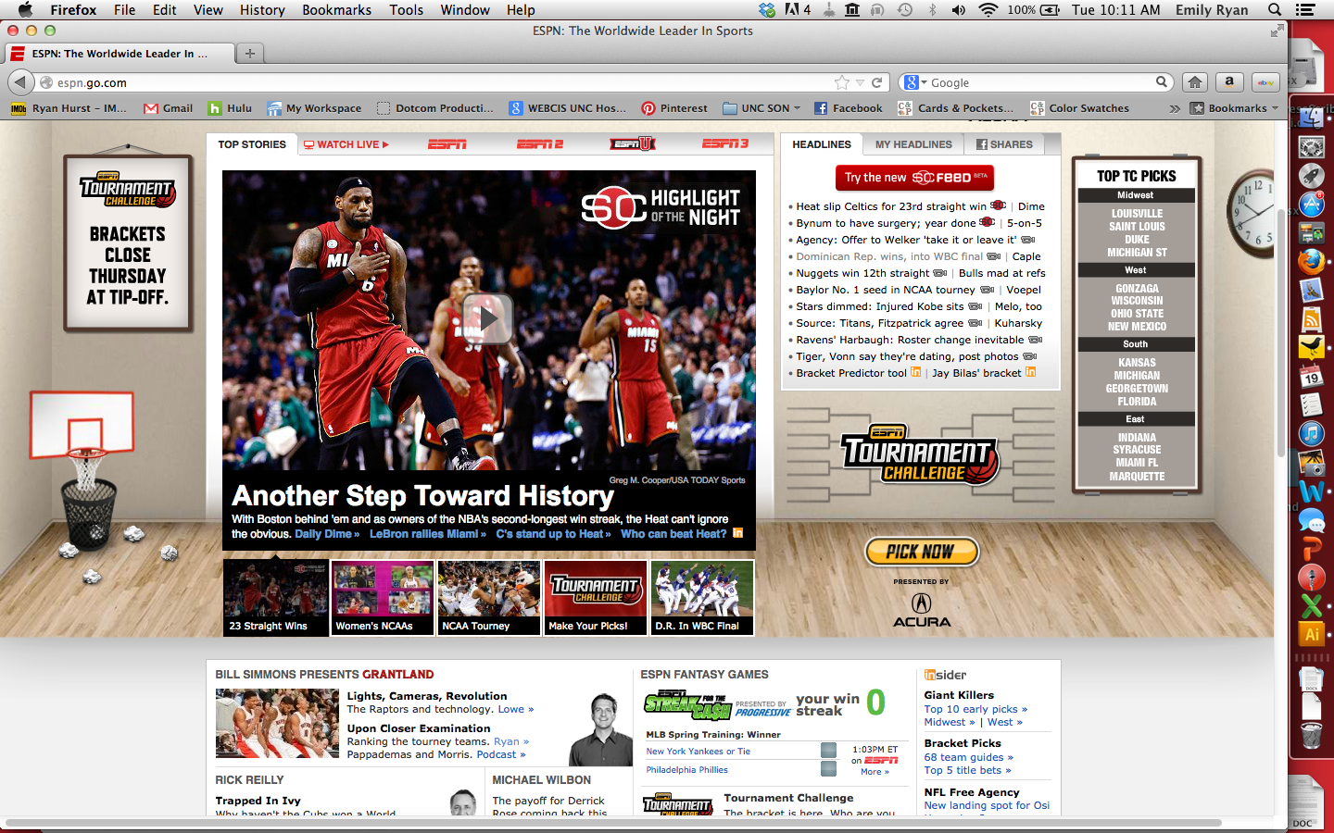Reload the page with the refresh icon
This screenshot has height=833, width=1334.
pyautogui.click(x=876, y=82)
